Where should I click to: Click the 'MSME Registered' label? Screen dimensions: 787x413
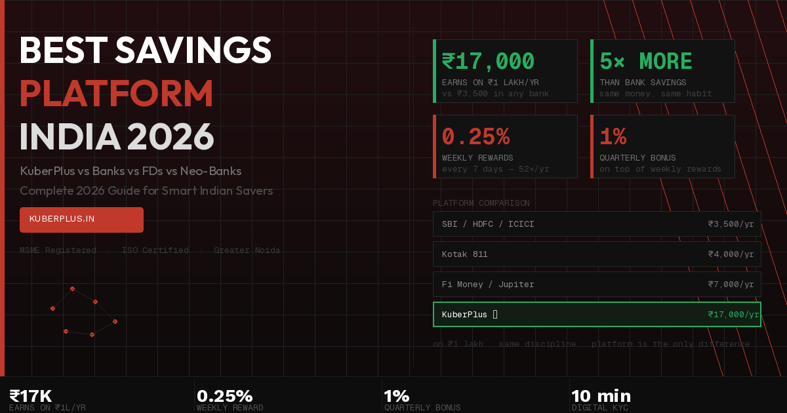(58, 250)
